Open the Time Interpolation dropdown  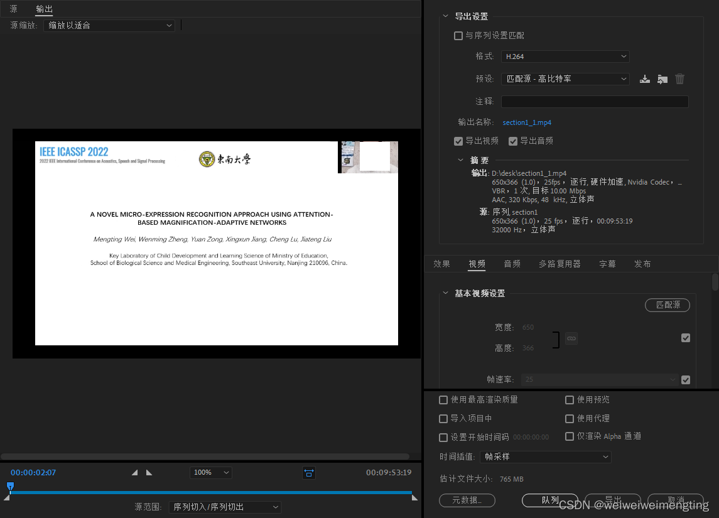click(x=545, y=456)
